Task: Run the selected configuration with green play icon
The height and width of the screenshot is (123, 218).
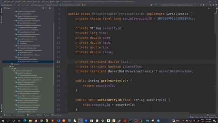Action: coord(198,5)
